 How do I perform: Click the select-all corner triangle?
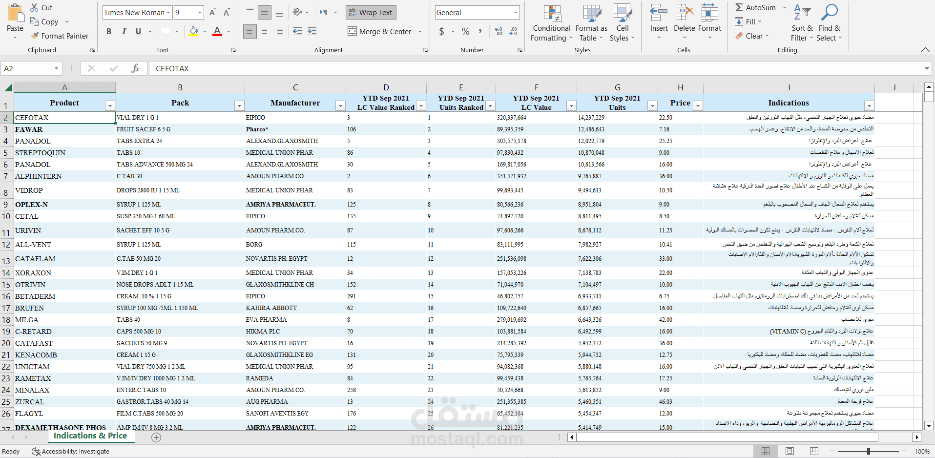(x=8, y=88)
